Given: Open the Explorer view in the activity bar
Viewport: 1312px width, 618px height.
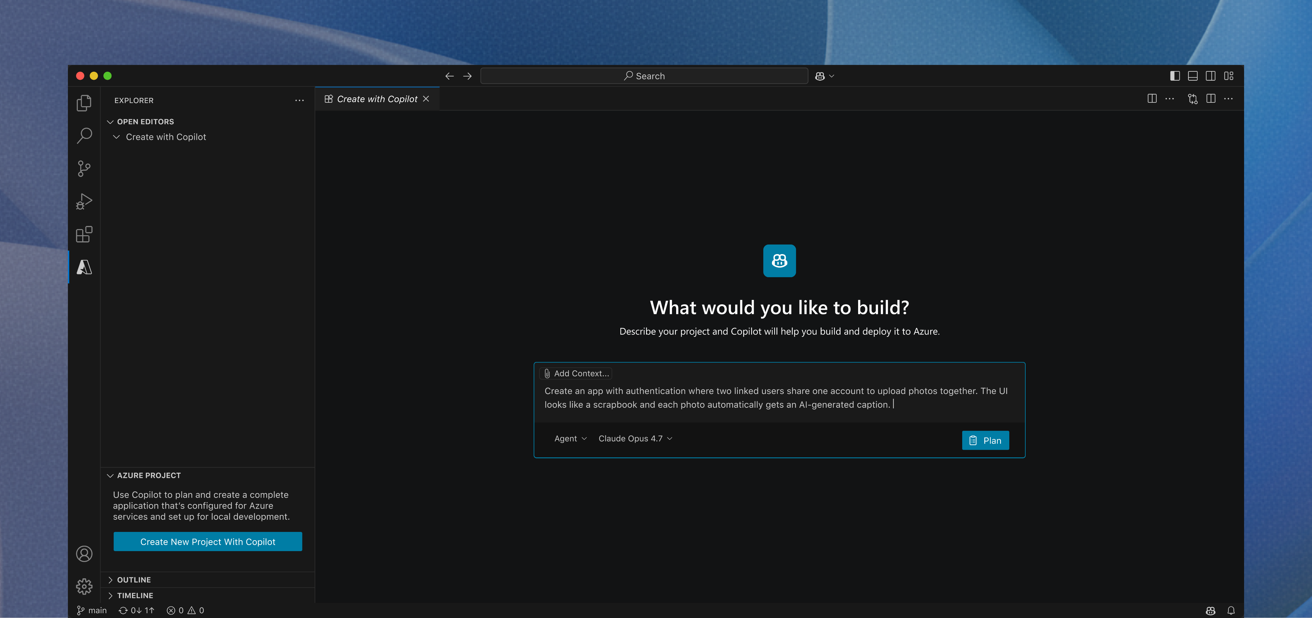Looking at the screenshot, I should click(84, 103).
